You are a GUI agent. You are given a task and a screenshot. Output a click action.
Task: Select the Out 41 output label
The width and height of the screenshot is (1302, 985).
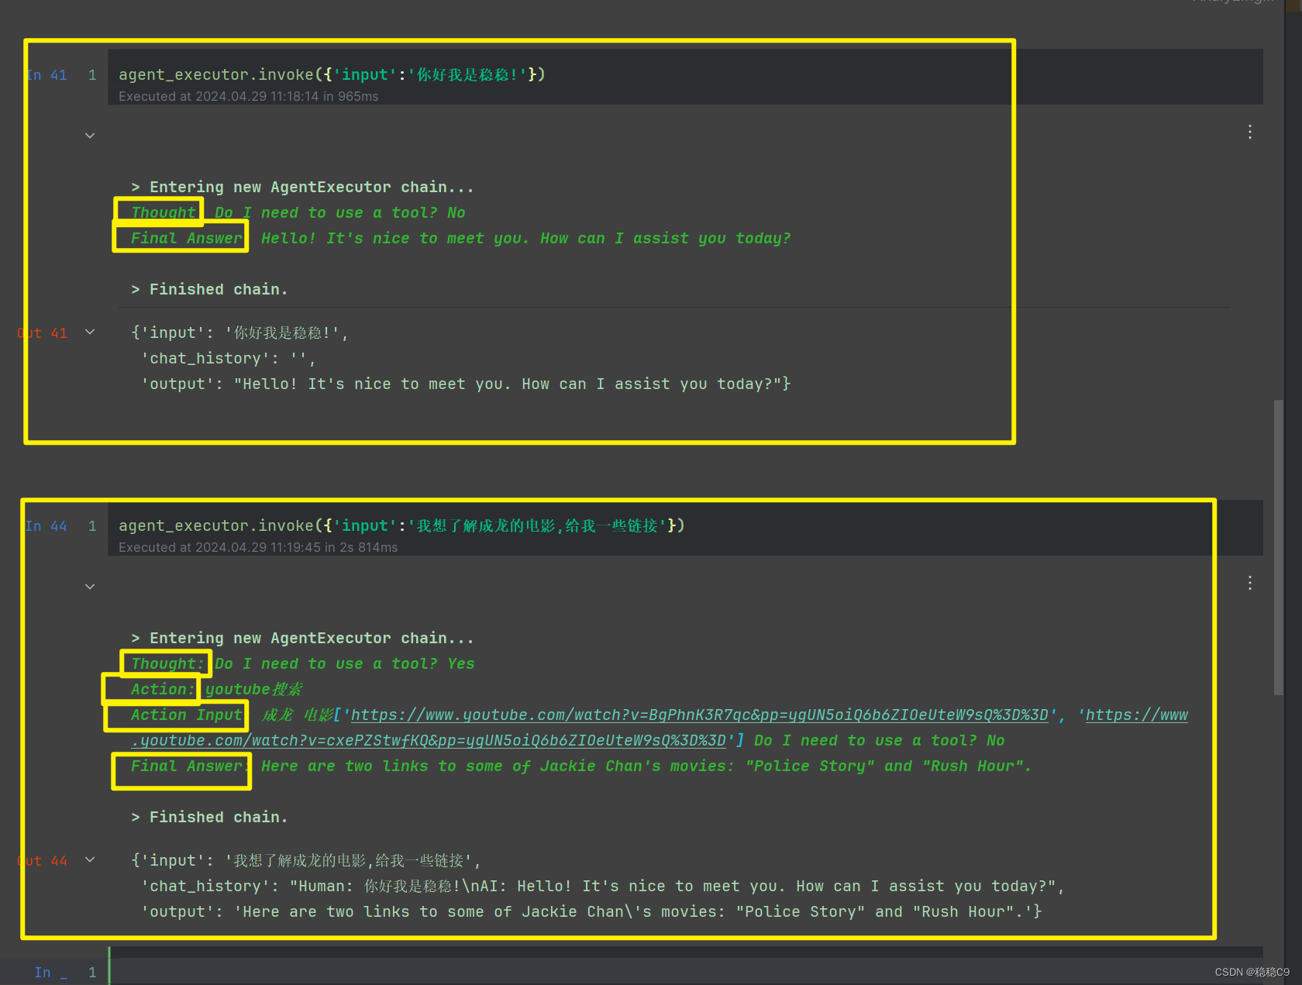tap(43, 333)
